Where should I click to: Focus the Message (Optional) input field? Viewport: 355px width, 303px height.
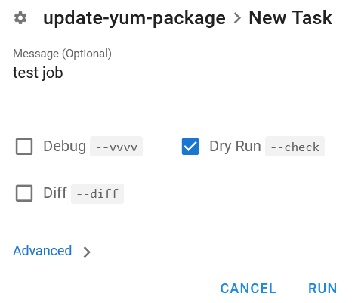[x=179, y=73]
